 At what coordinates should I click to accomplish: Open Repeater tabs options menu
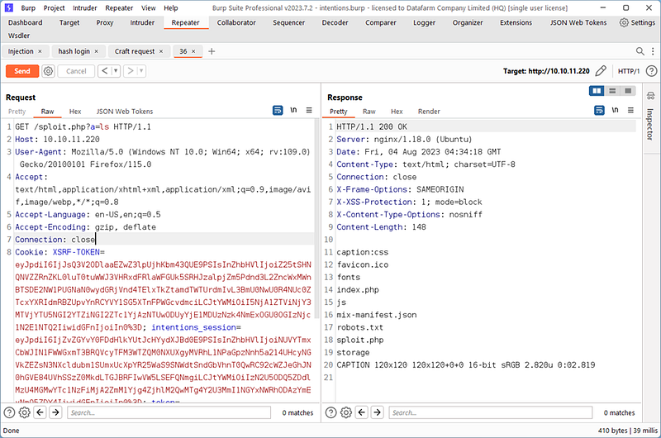click(x=653, y=51)
